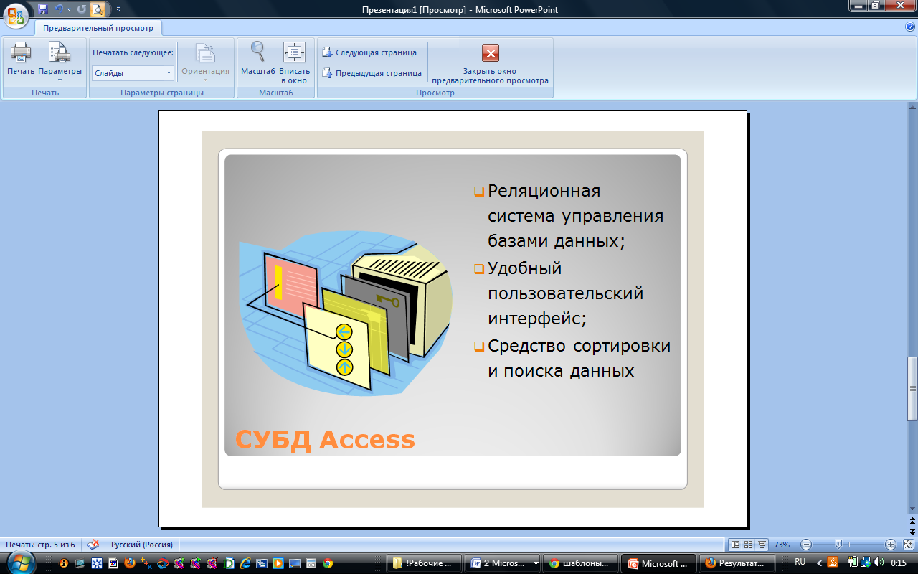Click the Печать printer button
This screenshot has width=918, height=574.
(x=21, y=60)
